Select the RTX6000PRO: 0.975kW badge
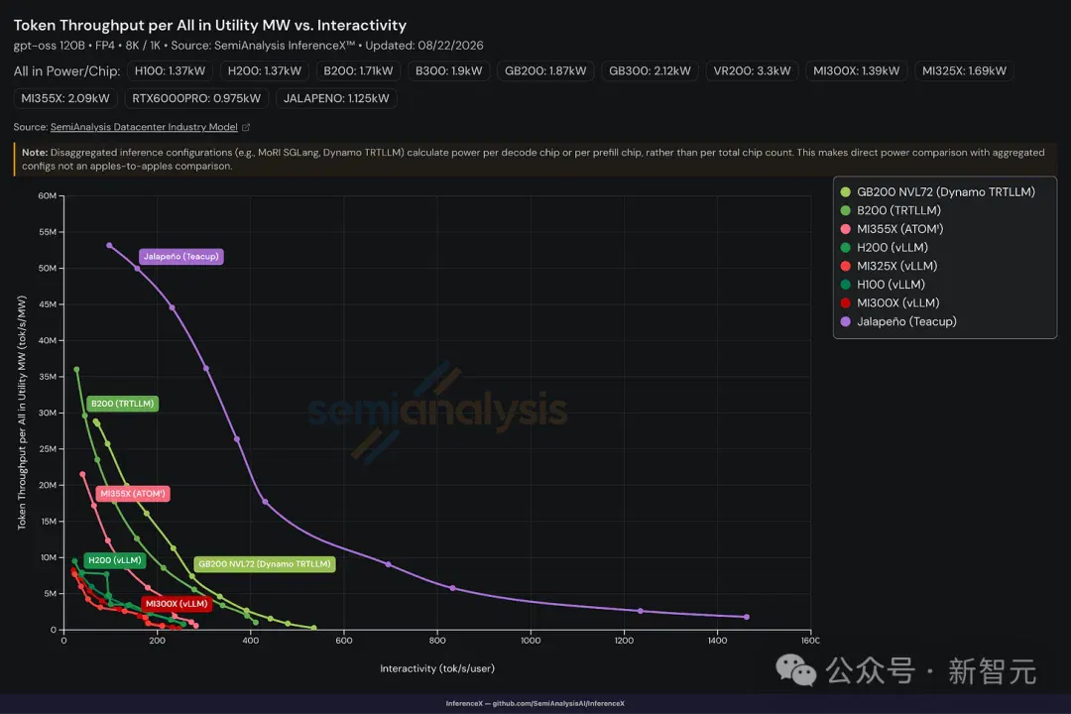 coord(196,98)
